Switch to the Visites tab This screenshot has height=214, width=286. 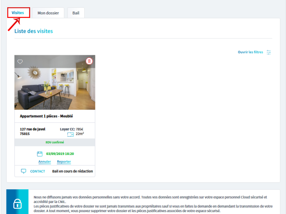click(x=18, y=13)
